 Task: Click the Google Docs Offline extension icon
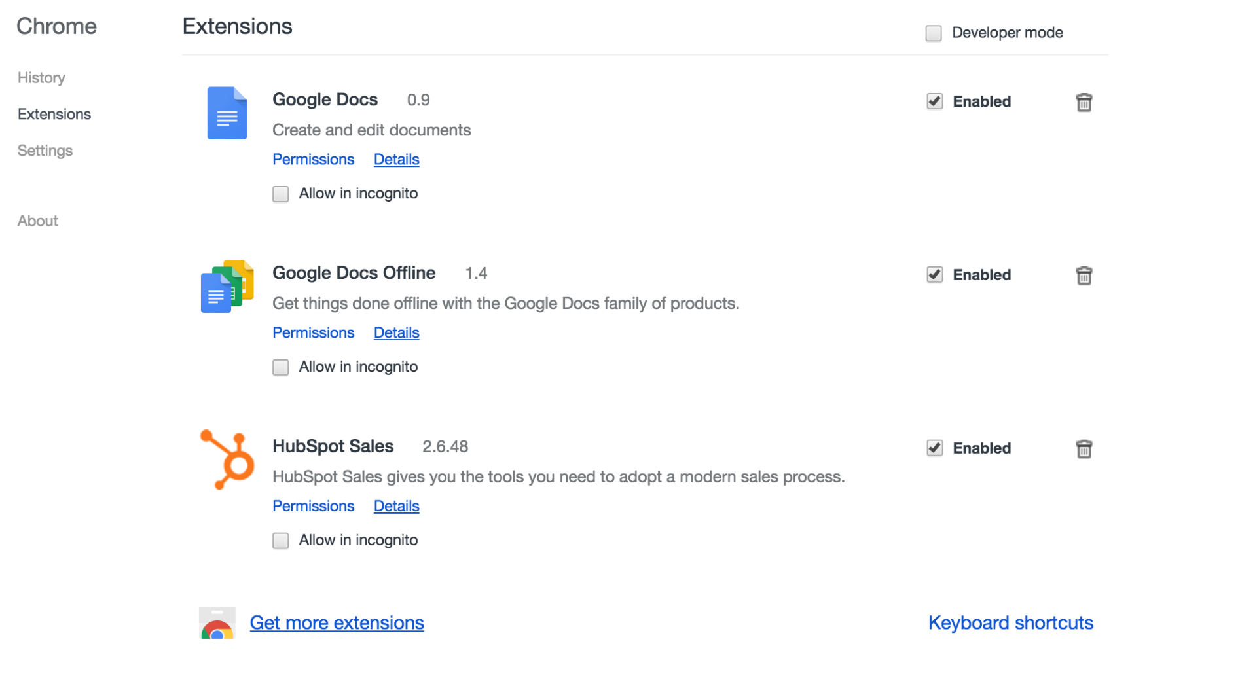[x=227, y=287]
